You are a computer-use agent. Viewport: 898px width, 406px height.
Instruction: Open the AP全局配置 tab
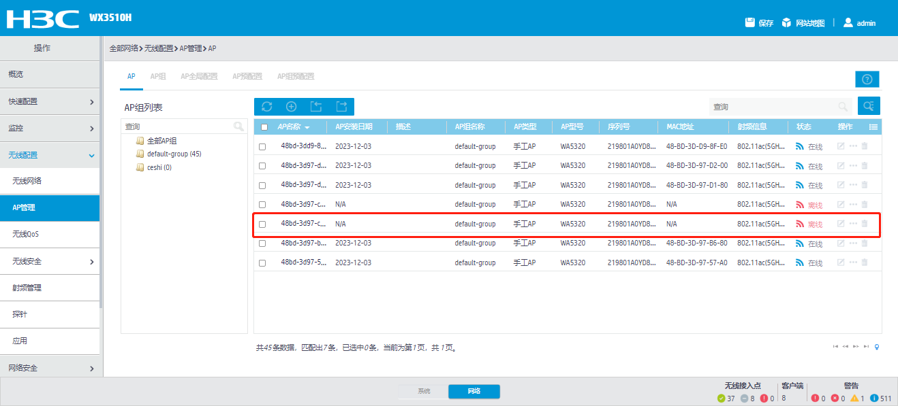tap(199, 76)
